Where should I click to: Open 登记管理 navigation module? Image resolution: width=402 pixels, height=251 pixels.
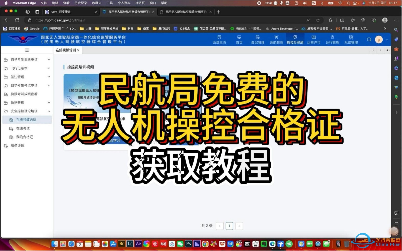point(258,40)
